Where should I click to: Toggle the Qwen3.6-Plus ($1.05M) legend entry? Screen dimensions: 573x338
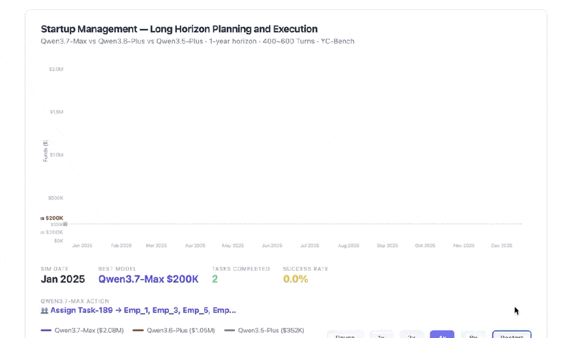pyautogui.click(x=174, y=331)
